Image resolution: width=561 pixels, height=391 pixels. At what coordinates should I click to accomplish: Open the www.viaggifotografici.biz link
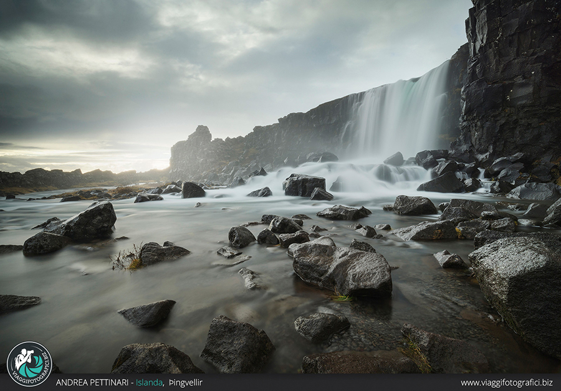(x=507, y=383)
